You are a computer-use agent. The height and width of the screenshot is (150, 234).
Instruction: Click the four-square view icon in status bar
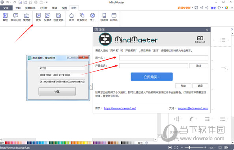tap(226, 148)
